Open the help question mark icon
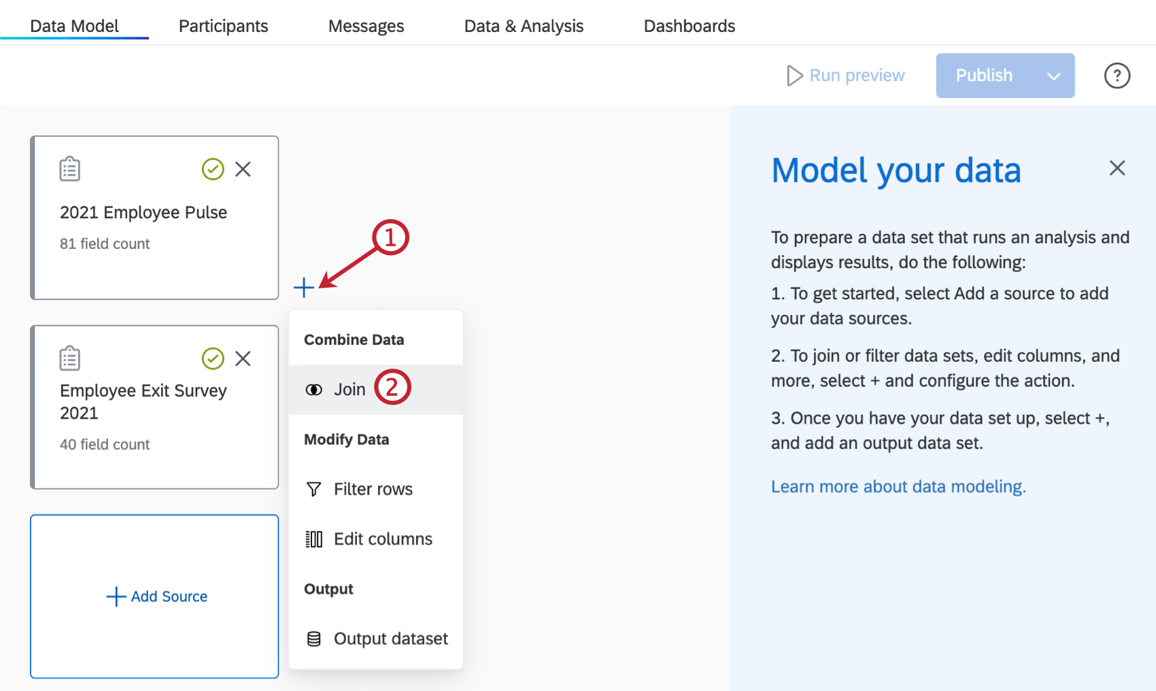The image size is (1156, 691). pyautogui.click(x=1117, y=75)
